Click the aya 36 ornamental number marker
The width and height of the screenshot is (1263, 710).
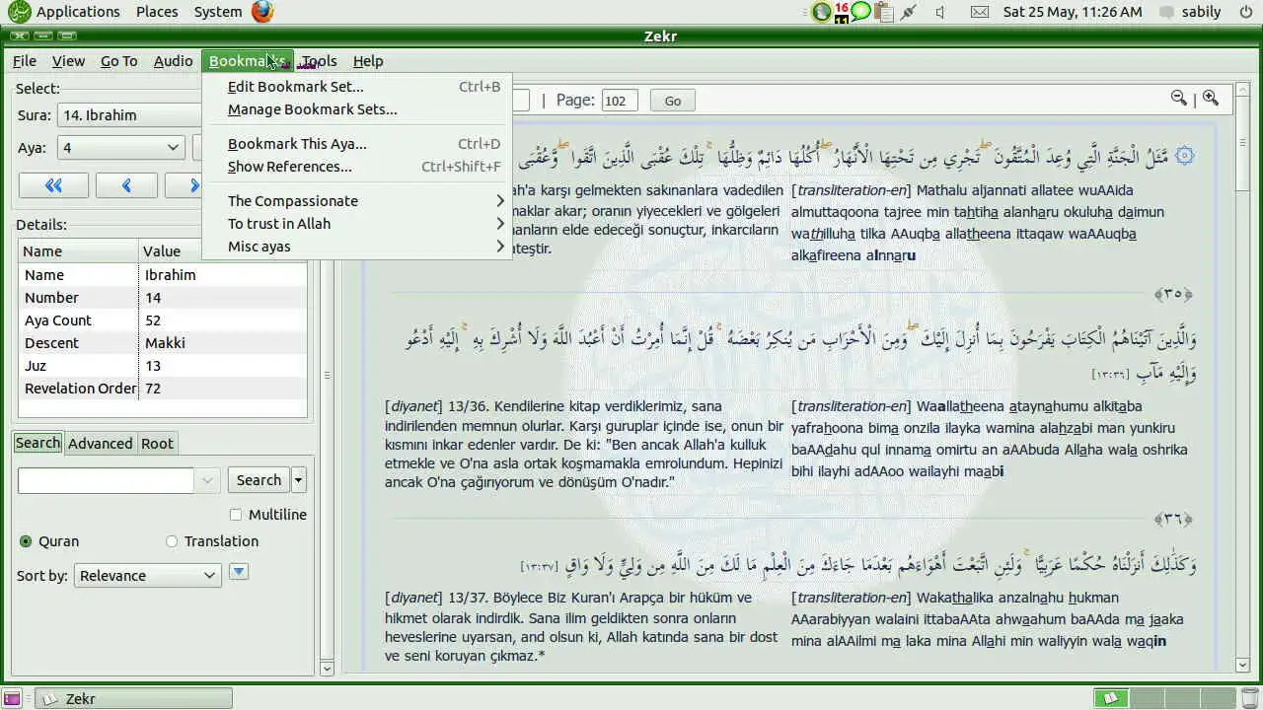click(x=1173, y=519)
